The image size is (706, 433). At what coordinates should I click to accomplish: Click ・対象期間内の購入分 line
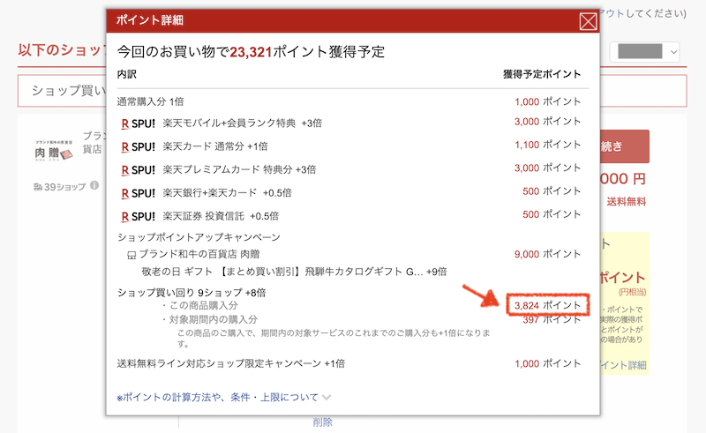tap(209, 319)
